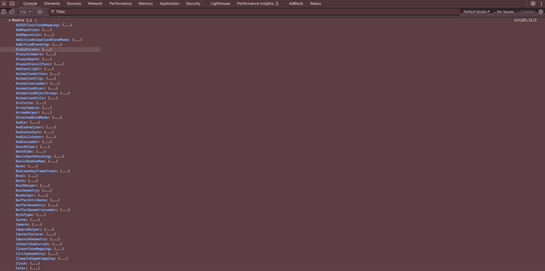Collapse the Module object tree arrow
This screenshot has width=545, height=271.
9,20
